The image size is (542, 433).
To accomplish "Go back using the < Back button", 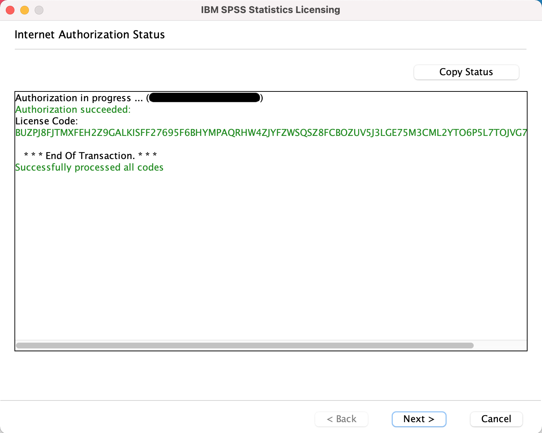I will (x=341, y=419).
